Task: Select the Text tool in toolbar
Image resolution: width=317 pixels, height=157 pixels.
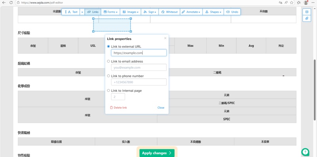Action: [x=71, y=12]
